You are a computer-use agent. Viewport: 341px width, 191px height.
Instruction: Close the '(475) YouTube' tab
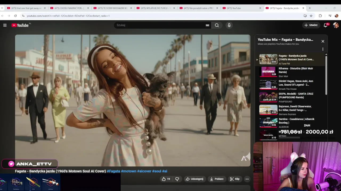click(x=260, y=8)
